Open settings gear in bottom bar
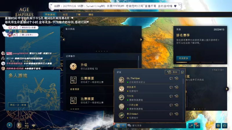The height and width of the screenshot is (130, 232). pos(218,126)
